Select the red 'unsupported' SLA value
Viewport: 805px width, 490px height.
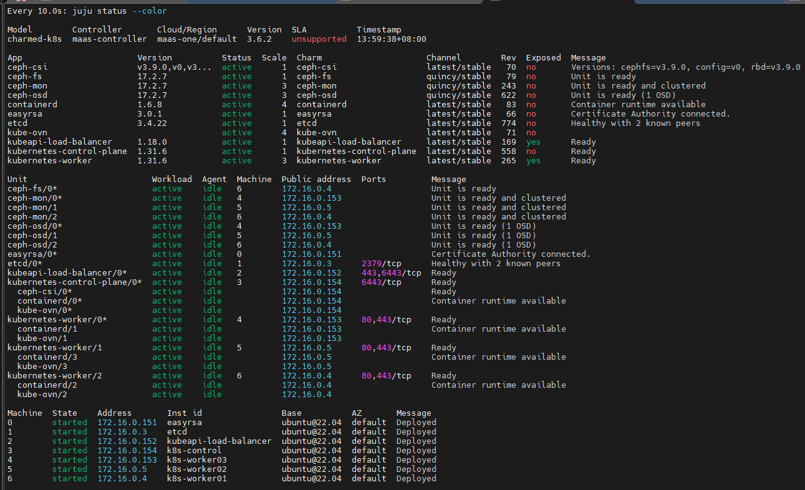coord(319,39)
